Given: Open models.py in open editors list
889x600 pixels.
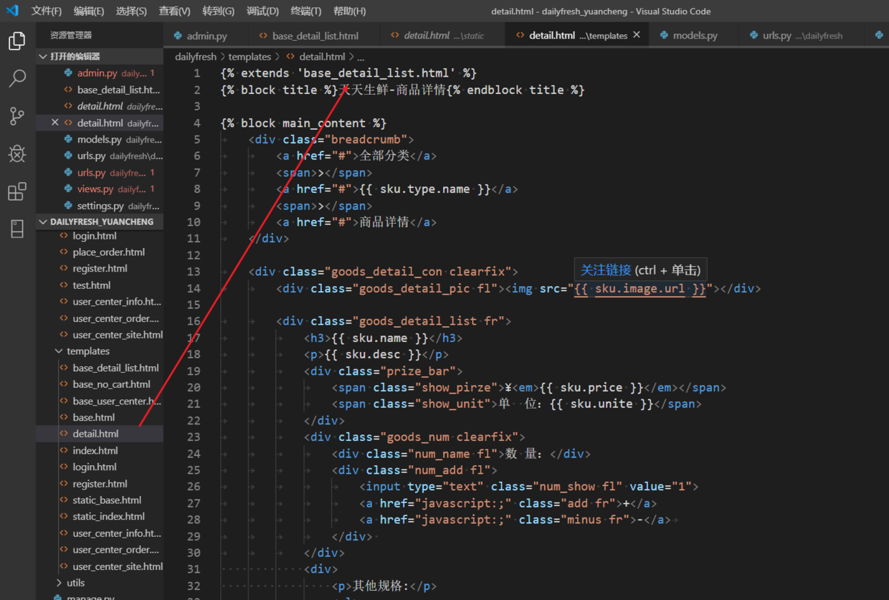Looking at the screenshot, I should coord(100,139).
